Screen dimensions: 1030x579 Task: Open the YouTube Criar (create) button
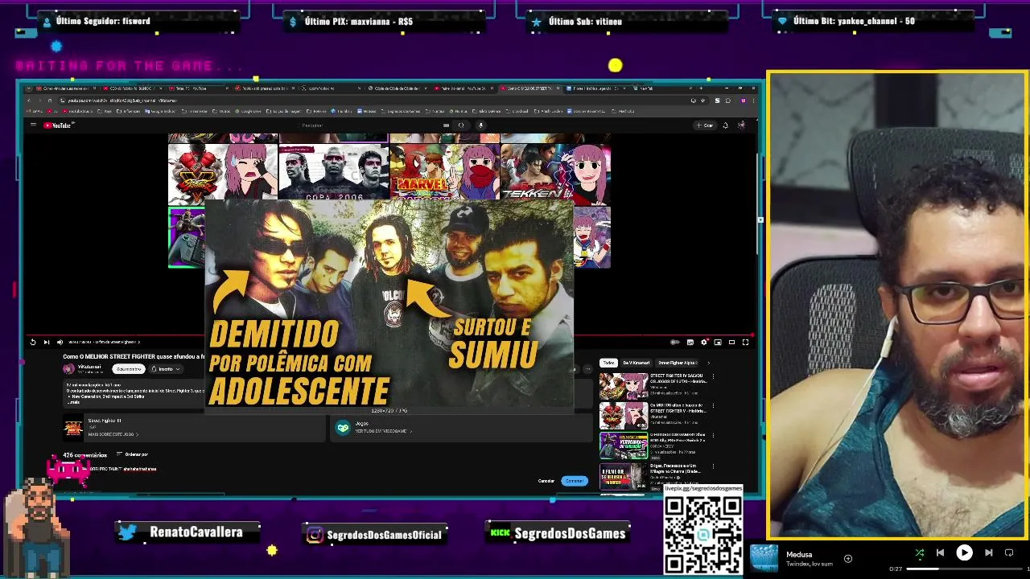(x=704, y=125)
